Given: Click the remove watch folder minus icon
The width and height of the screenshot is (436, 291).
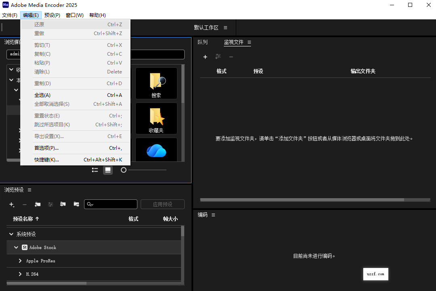Looking at the screenshot, I should (231, 57).
